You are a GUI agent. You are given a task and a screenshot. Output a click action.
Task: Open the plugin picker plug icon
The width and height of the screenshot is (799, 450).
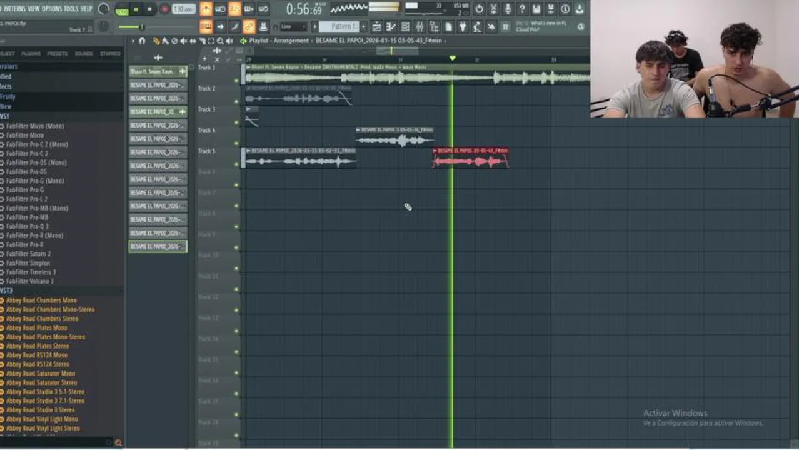(x=463, y=27)
